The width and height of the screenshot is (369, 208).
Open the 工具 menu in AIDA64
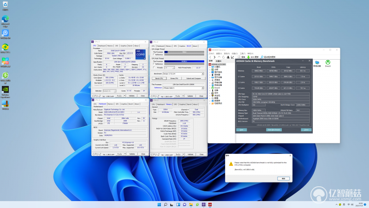click(243, 54)
